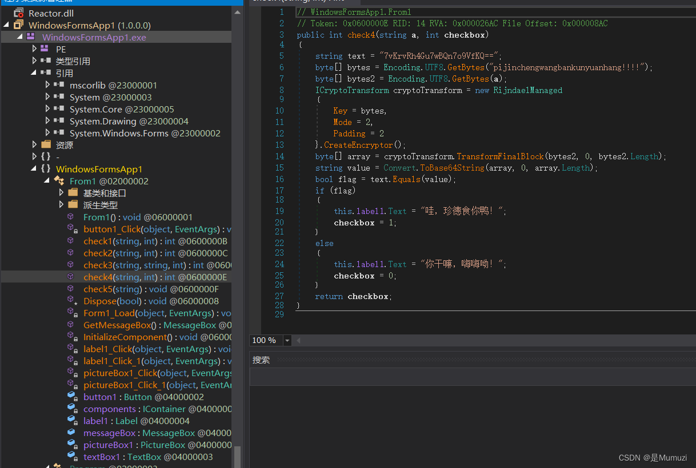Expand the mscorlib reference
This screenshot has width=696, height=468.
click(x=48, y=85)
